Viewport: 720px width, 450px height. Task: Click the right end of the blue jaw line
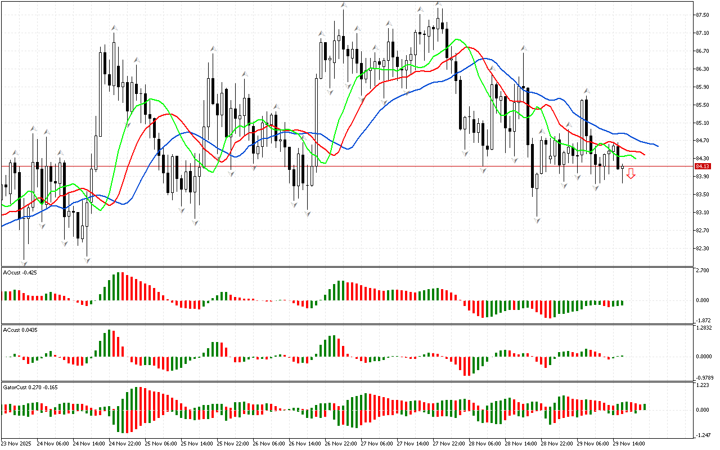pyautogui.click(x=657, y=146)
